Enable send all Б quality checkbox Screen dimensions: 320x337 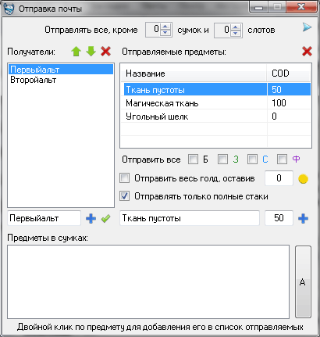click(x=193, y=159)
